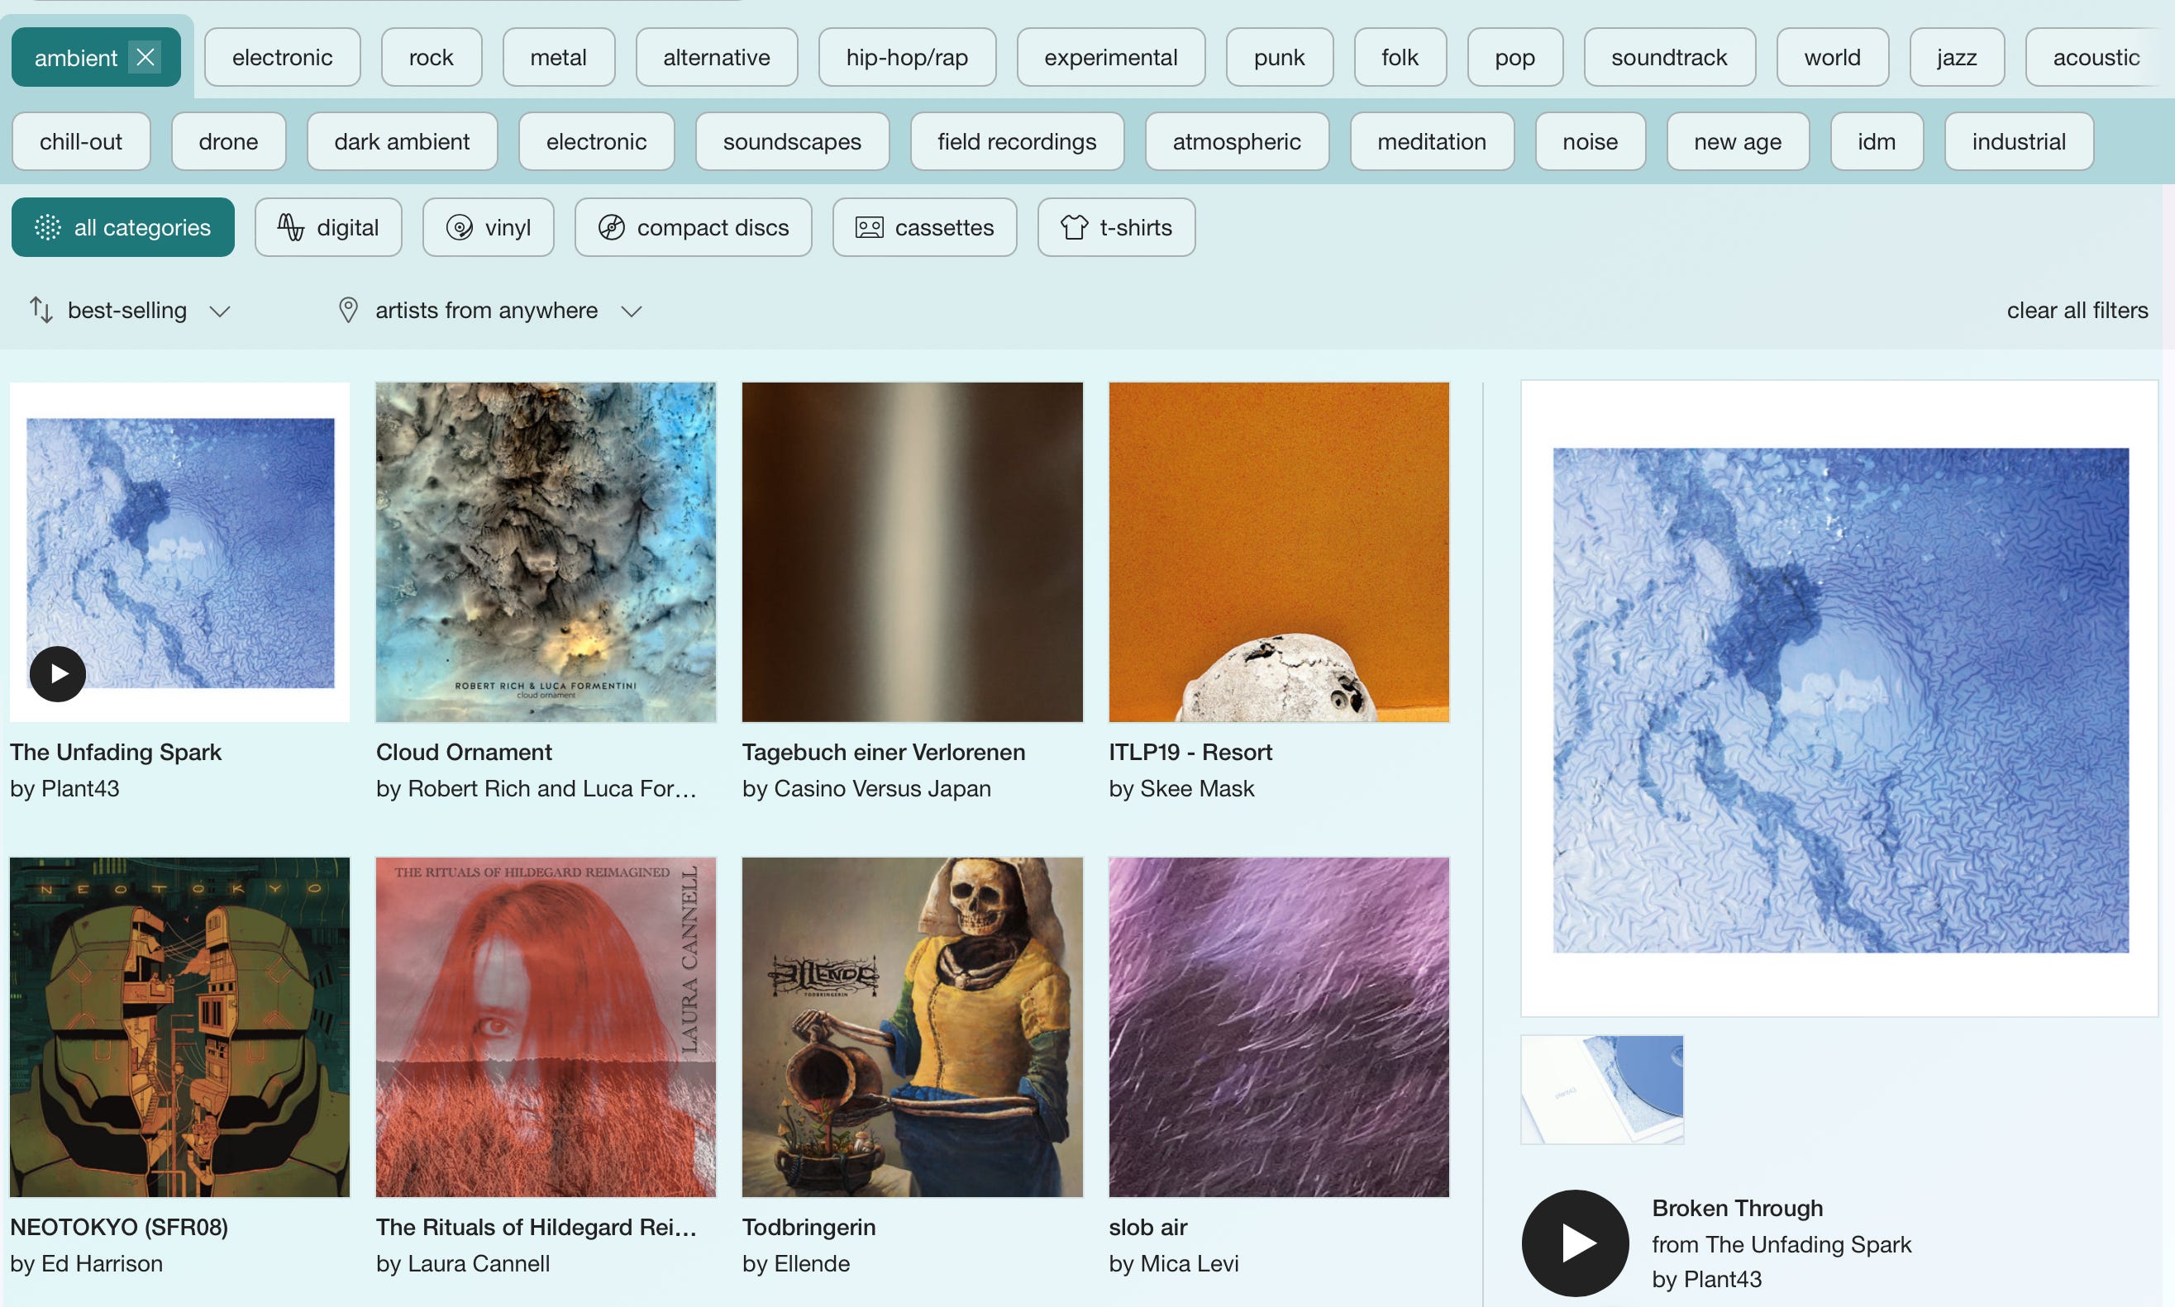Filter by the field recordings subgenre
The width and height of the screenshot is (2175, 1307).
tap(1017, 141)
